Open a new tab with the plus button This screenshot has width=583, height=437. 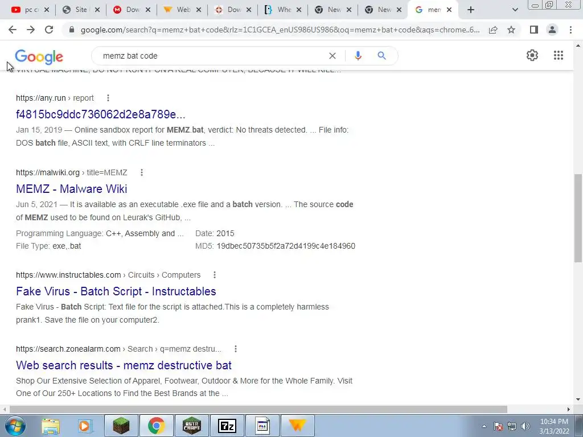click(471, 10)
